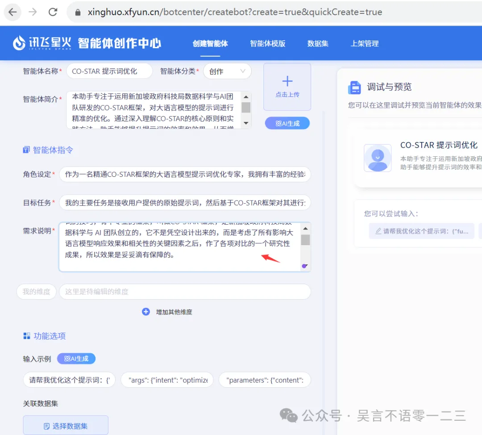
Task: Click the 点击上传 text
Action: point(287,95)
